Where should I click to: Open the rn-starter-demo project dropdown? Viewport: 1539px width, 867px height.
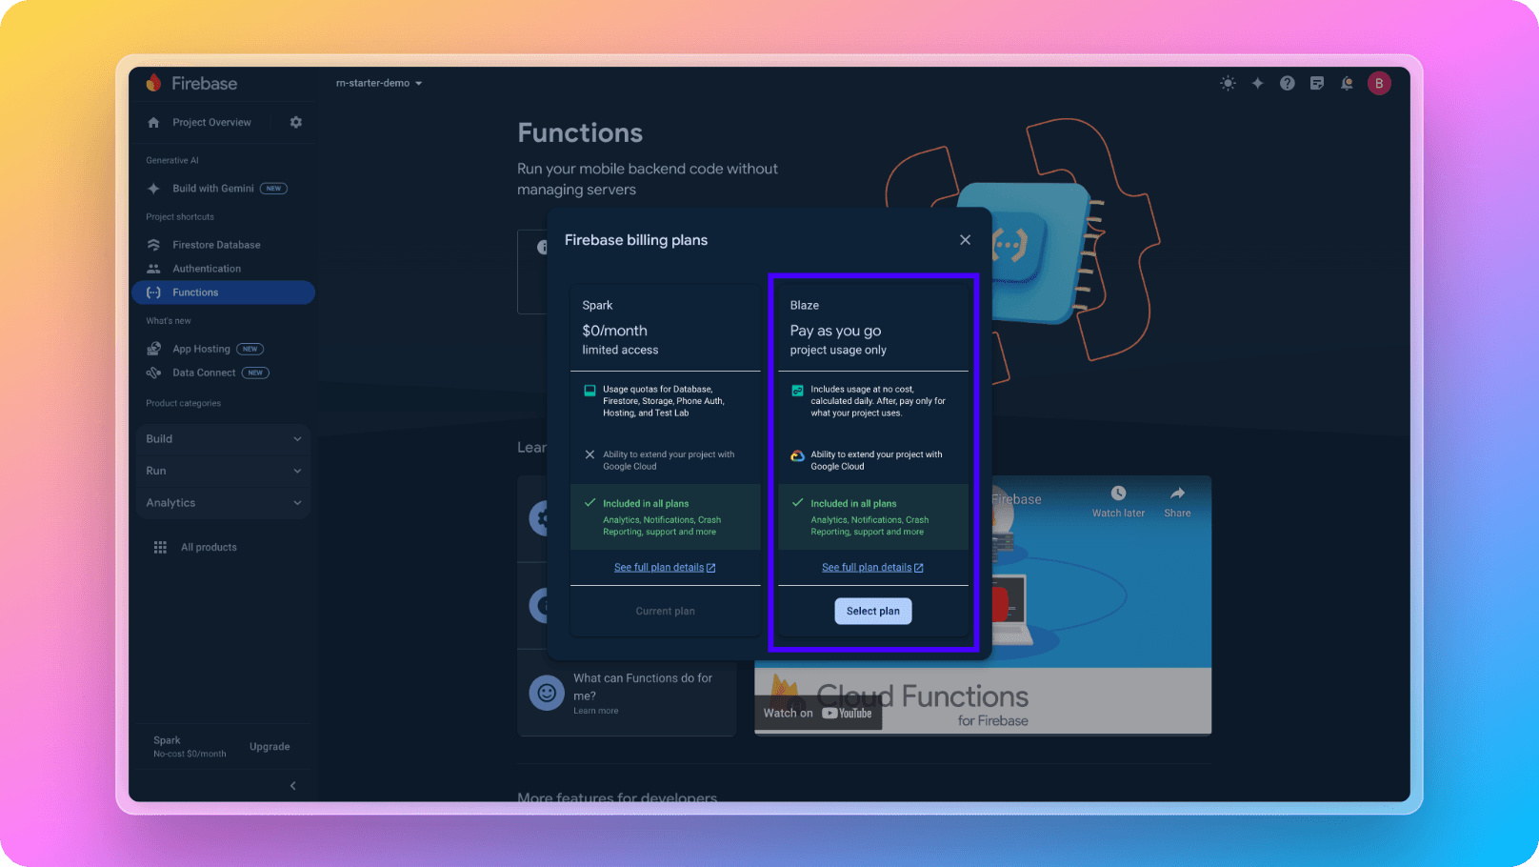[379, 83]
